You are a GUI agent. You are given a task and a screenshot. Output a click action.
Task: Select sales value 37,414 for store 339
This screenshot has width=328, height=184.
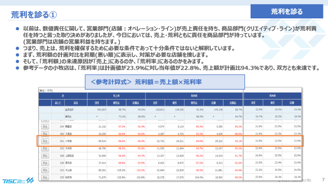point(102,163)
